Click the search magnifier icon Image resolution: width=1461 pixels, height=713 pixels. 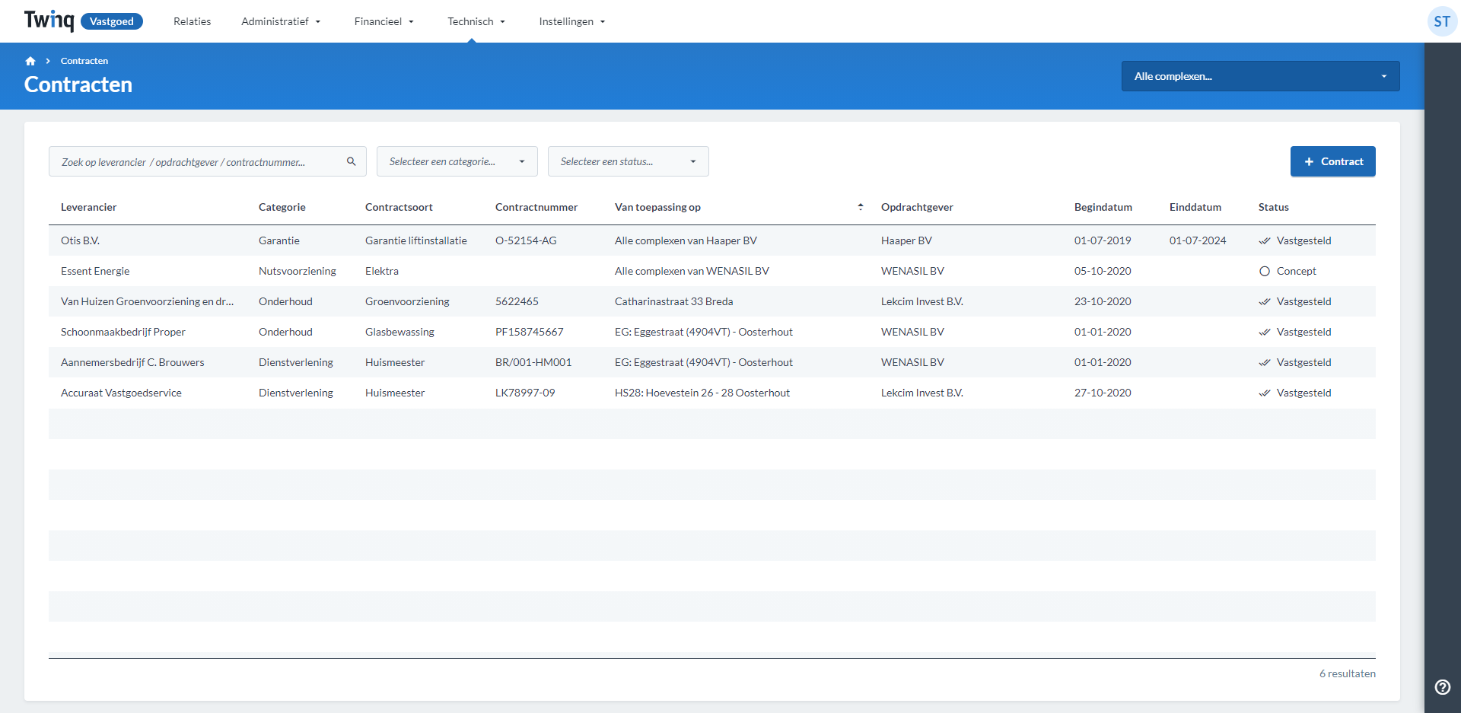351,161
